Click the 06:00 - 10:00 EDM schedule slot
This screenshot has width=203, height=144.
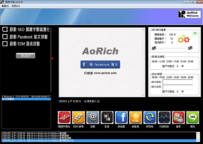(x=158, y=77)
